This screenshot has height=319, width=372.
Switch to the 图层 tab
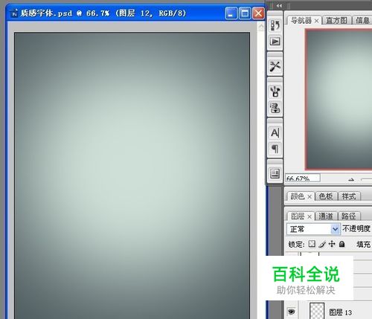pos(298,216)
